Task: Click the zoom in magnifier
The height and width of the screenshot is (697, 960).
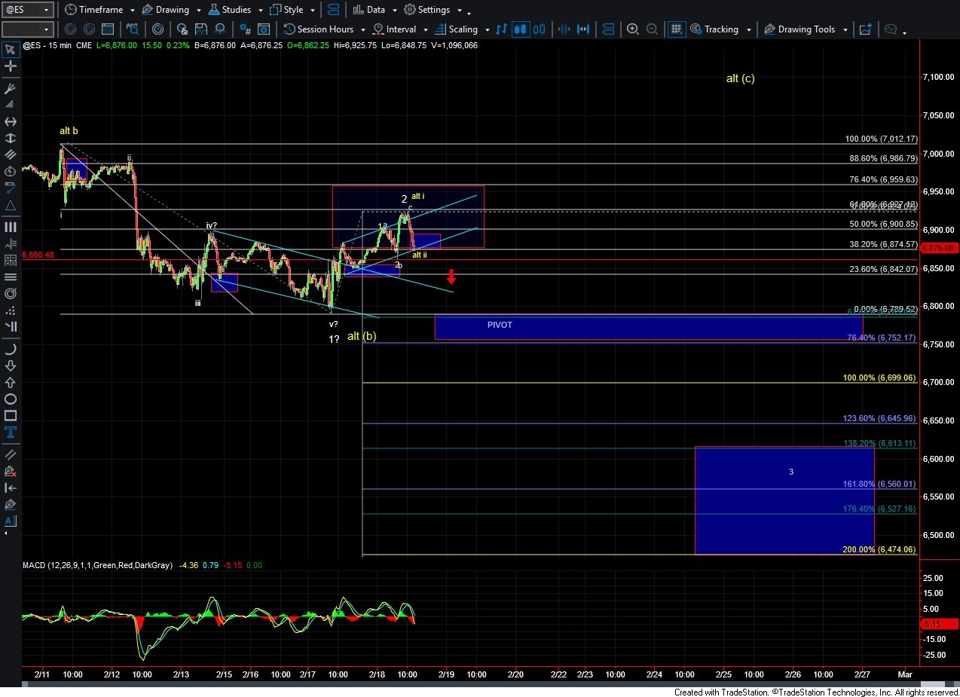Action: [x=633, y=29]
